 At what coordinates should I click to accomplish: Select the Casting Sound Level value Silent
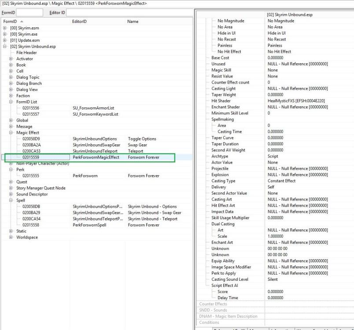coord(273,279)
